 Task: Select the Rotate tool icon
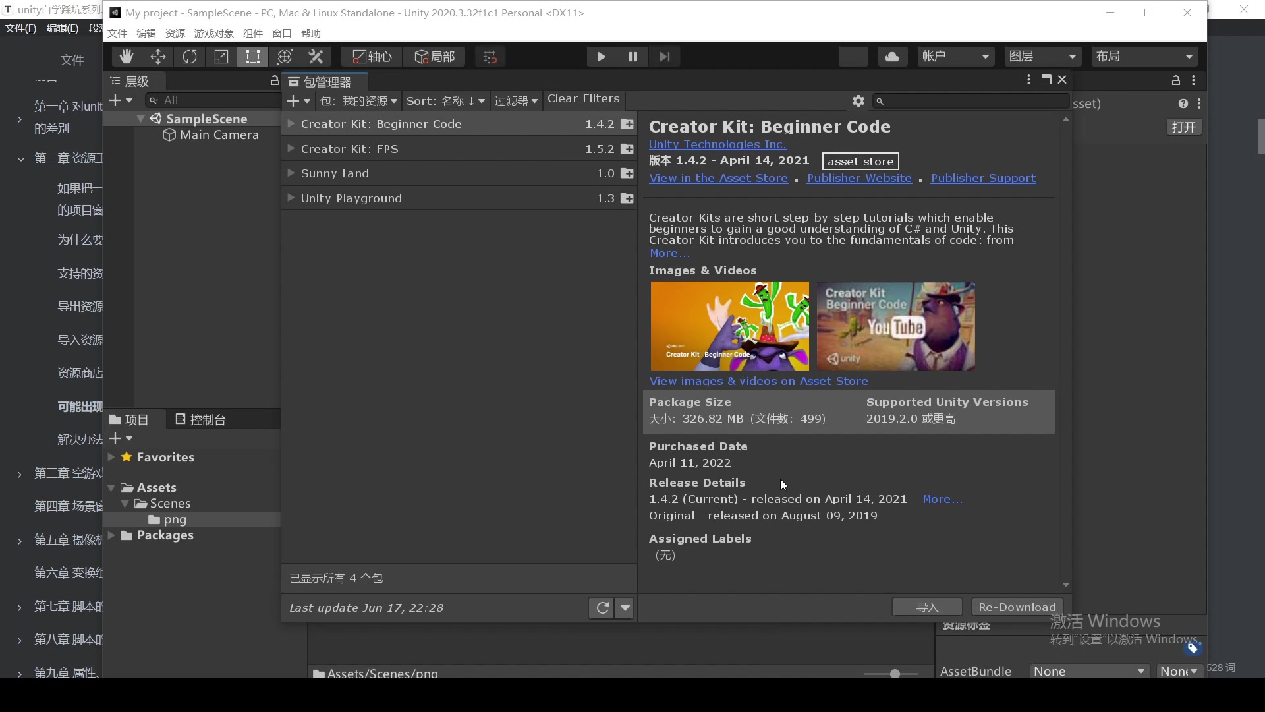tap(190, 57)
